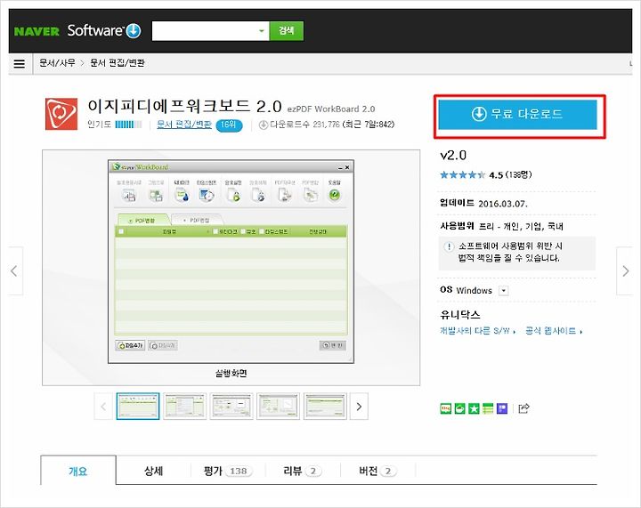Click the 유니닥스 developer name
The width and height of the screenshot is (641, 508).
(x=460, y=314)
